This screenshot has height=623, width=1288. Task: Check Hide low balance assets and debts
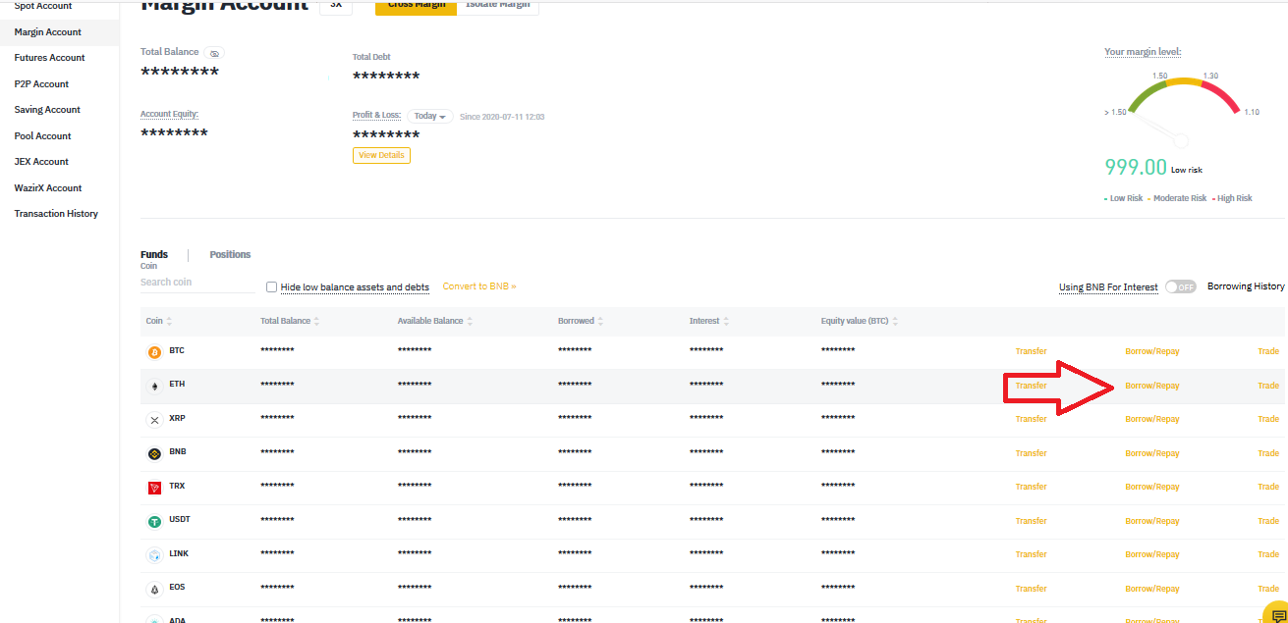click(x=272, y=287)
